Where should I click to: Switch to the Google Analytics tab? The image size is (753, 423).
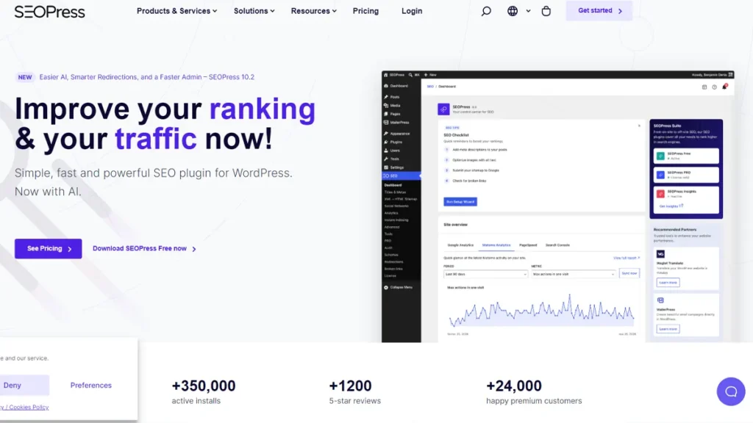click(x=460, y=245)
